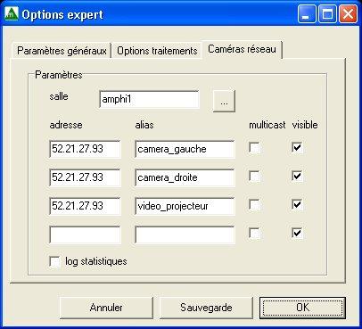362x329 pixels.
Task: Click the Options expert title bar app icon
Action: pos(11,14)
